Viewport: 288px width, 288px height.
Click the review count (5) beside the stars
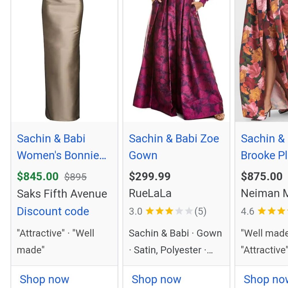pos(200,211)
